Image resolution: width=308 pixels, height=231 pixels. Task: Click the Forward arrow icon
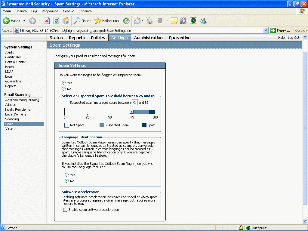(32, 21)
